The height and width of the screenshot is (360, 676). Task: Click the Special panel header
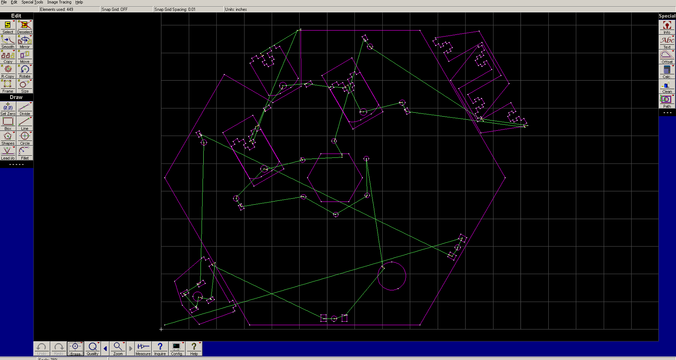coord(667,16)
